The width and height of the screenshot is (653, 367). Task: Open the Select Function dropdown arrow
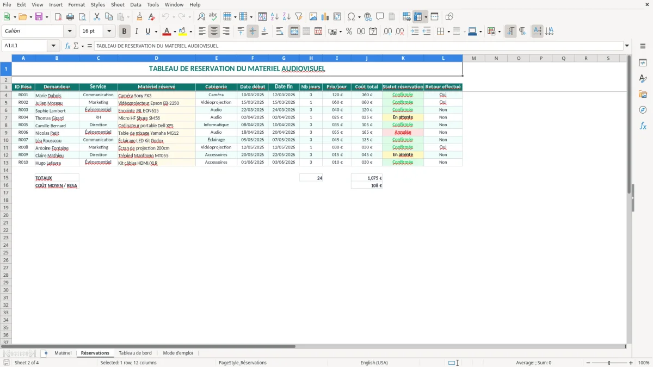coord(82,46)
